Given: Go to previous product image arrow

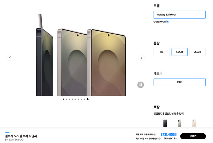Looking at the screenshot, I should [x=10, y=58].
